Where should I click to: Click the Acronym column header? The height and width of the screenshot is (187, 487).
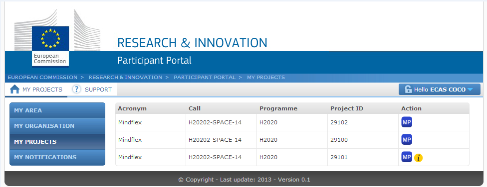(132, 109)
